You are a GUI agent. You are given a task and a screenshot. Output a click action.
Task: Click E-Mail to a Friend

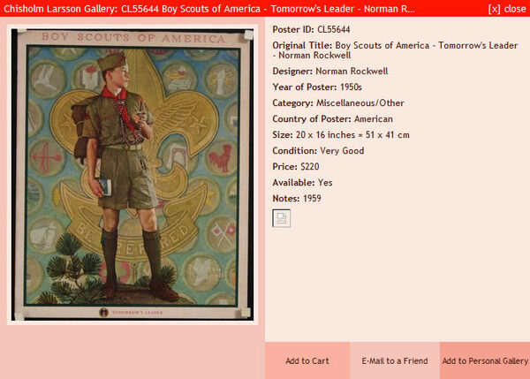coord(395,360)
